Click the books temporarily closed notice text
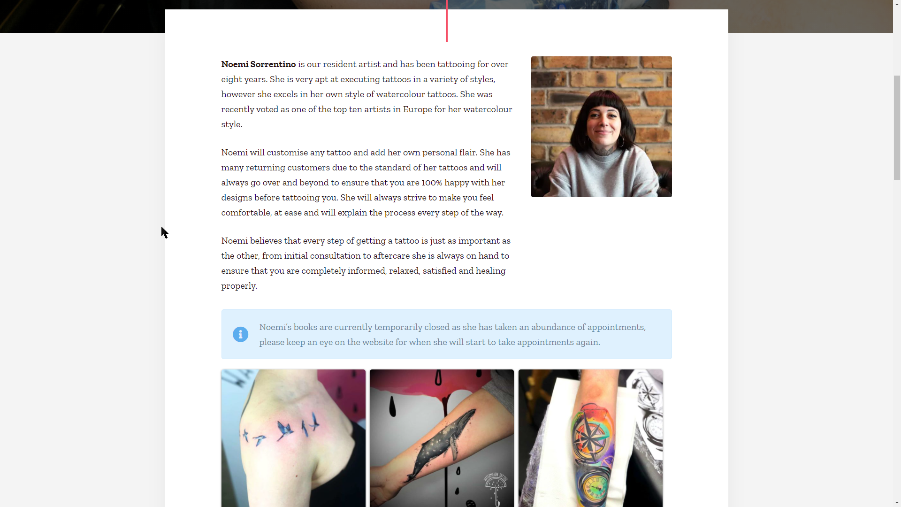The image size is (901, 507). tap(452, 334)
